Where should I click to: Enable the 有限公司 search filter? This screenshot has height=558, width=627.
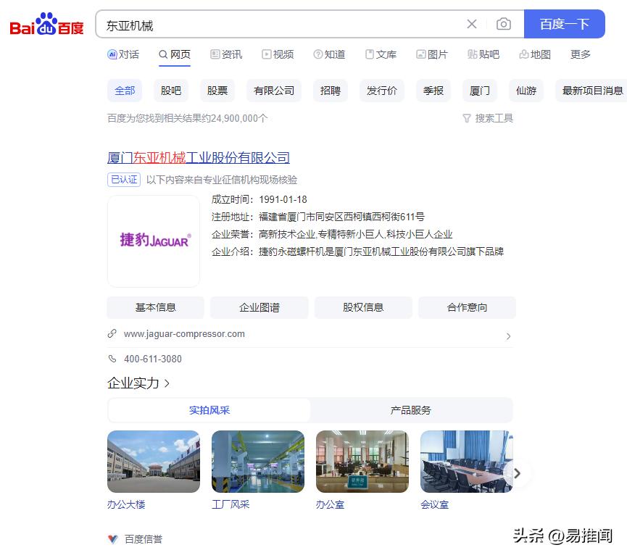click(x=273, y=90)
